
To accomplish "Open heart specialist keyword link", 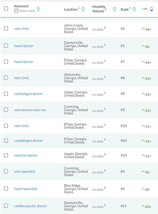I will tap(26, 189).
